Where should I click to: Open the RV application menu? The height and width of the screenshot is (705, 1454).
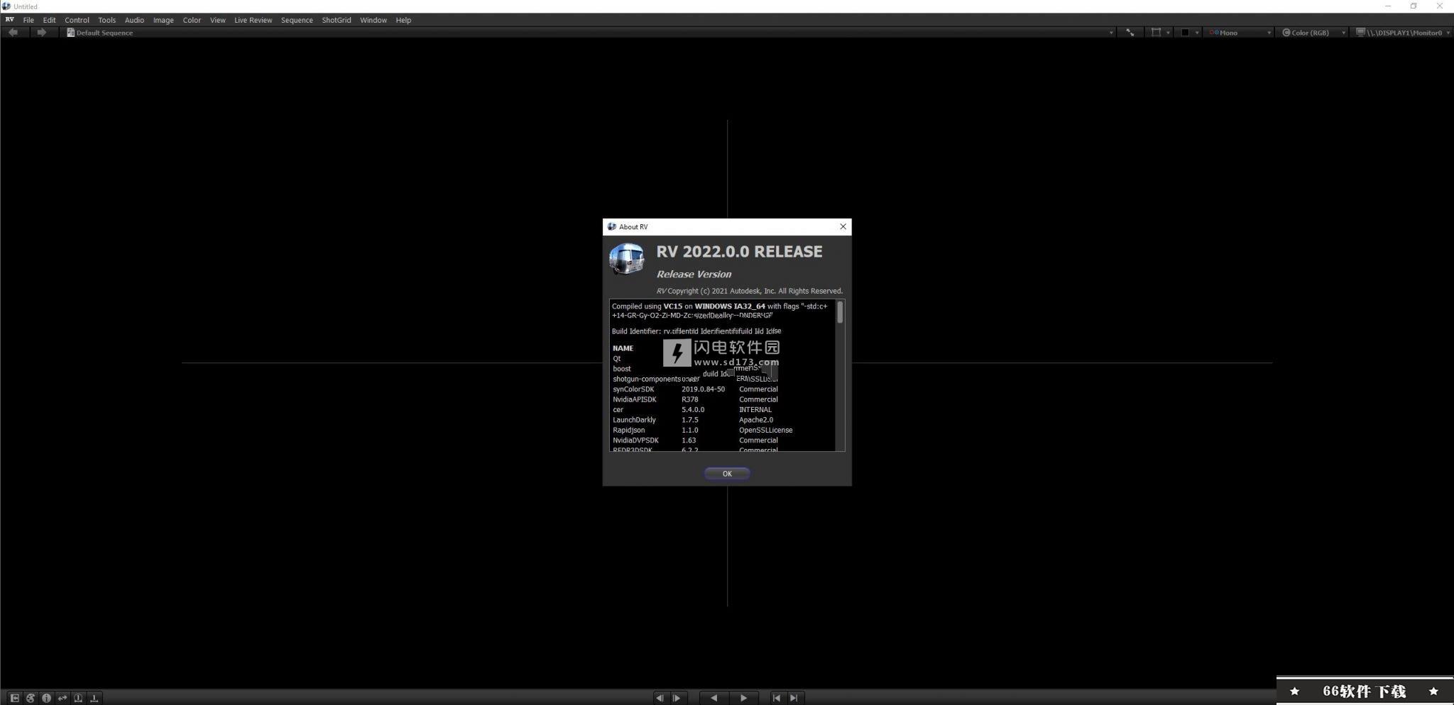(9, 20)
